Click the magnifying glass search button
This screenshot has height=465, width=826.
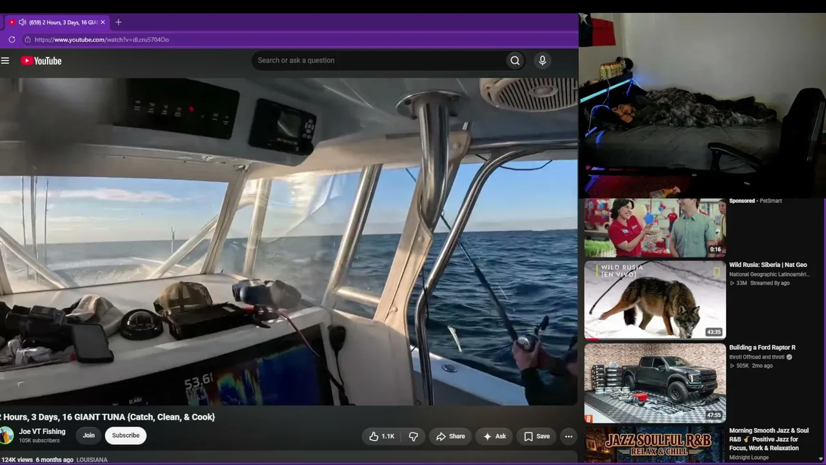515,61
